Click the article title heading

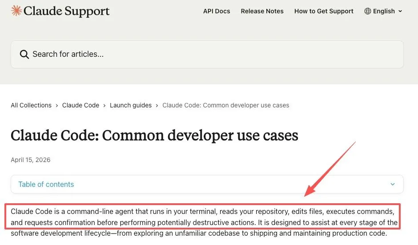click(154, 135)
